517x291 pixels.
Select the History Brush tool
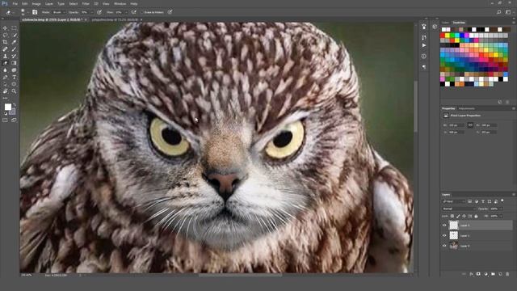click(14, 56)
